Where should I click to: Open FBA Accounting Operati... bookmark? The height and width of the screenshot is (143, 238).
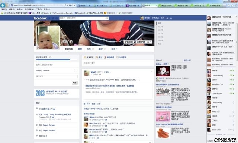pos(62,13)
